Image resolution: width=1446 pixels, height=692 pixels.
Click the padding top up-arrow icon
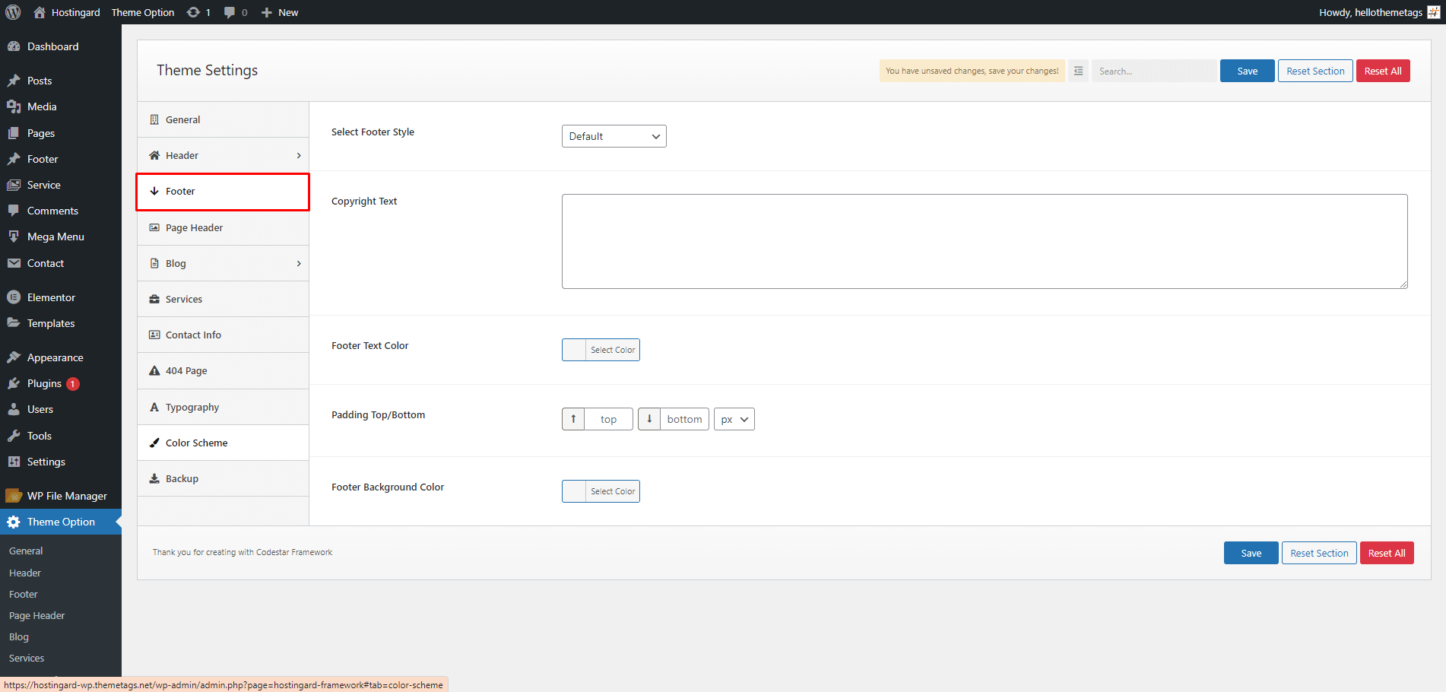tap(573, 419)
